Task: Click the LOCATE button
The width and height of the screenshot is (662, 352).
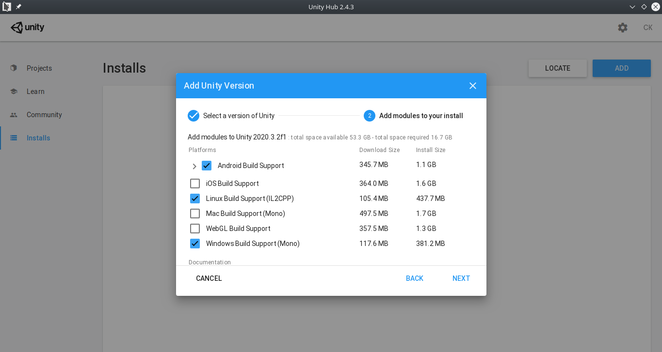Action: [558, 68]
